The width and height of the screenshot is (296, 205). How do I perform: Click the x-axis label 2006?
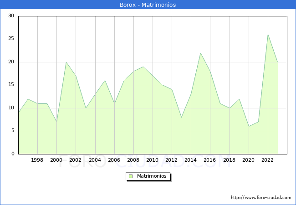pyautogui.click(x=114, y=160)
